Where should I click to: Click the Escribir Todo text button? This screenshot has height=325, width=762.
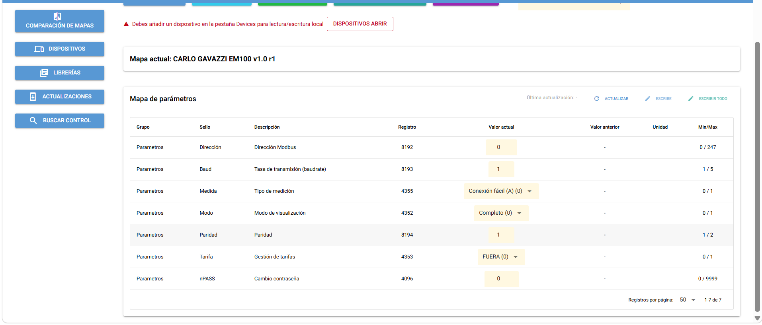pos(713,99)
